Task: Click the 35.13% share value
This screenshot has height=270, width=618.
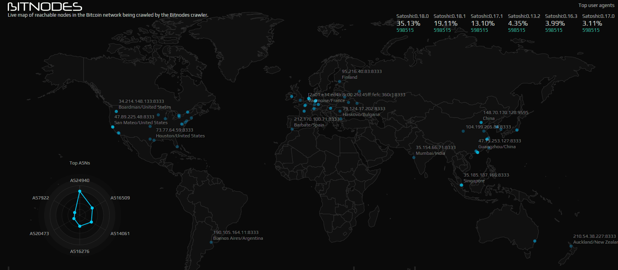Action: (408, 23)
